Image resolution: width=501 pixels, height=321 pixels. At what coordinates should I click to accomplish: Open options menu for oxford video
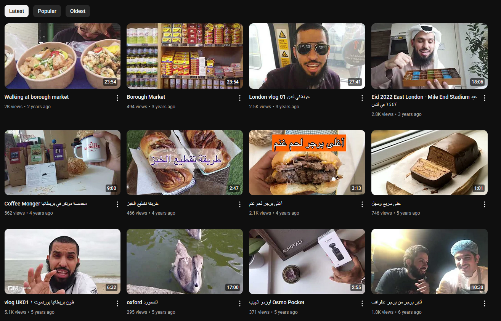click(x=240, y=303)
